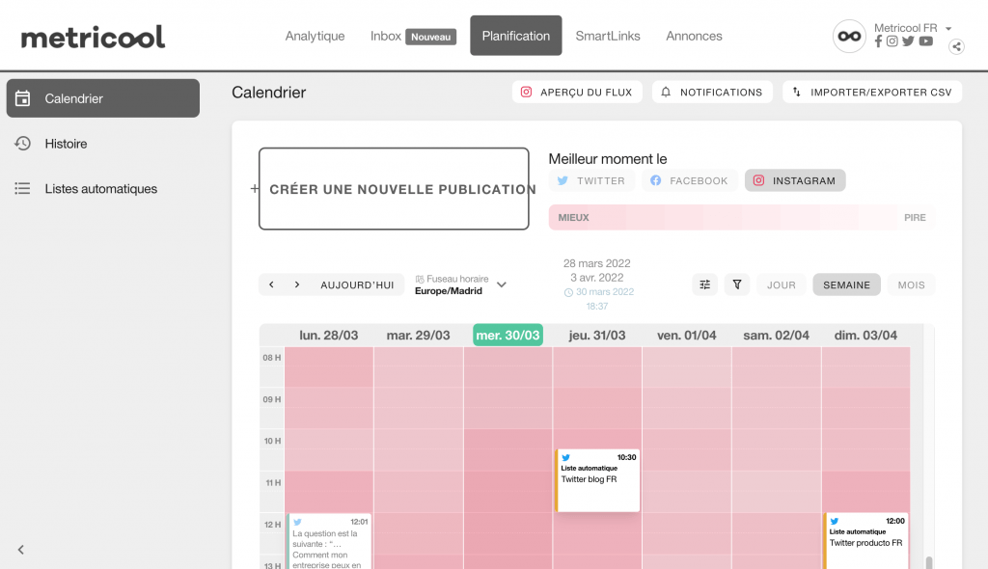Switch to Mois view
The image size is (988, 569).
pyautogui.click(x=911, y=284)
